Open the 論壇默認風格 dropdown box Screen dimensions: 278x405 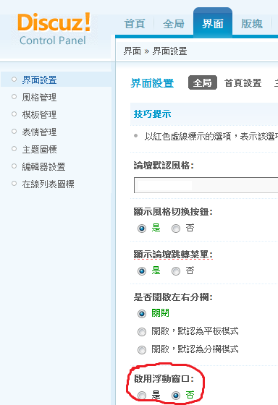(x=206, y=185)
